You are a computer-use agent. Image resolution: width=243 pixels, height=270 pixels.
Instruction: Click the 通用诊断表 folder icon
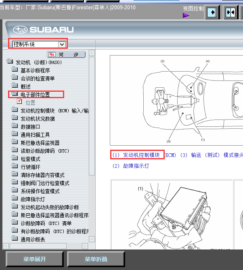pos(15,238)
